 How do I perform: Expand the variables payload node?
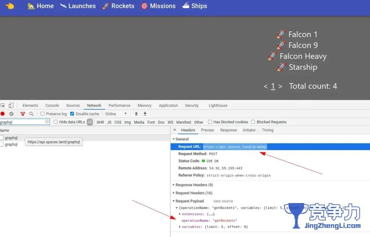(x=180, y=227)
